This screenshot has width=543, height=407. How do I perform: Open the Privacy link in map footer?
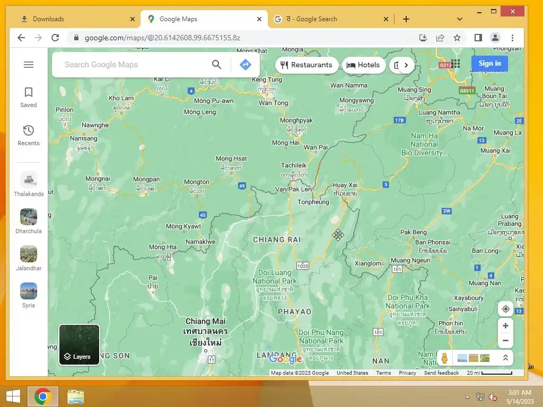(407, 373)
